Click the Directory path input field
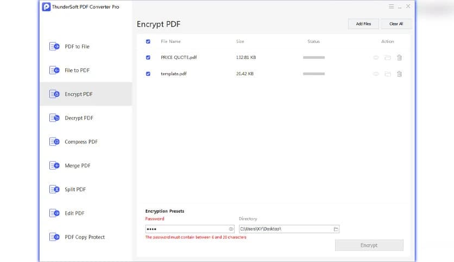 point(289,229)
